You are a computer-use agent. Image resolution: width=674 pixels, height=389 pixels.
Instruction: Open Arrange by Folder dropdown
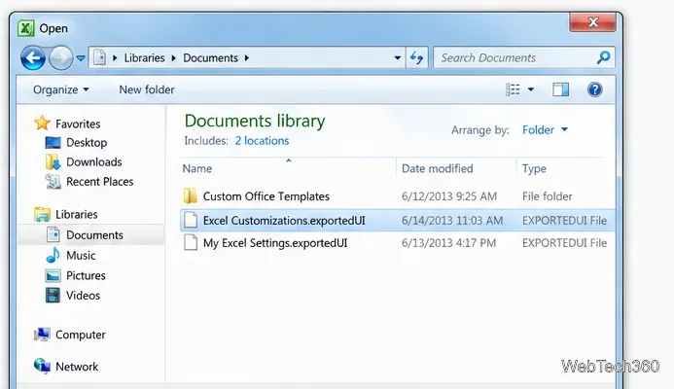click(x=545, y=129)
